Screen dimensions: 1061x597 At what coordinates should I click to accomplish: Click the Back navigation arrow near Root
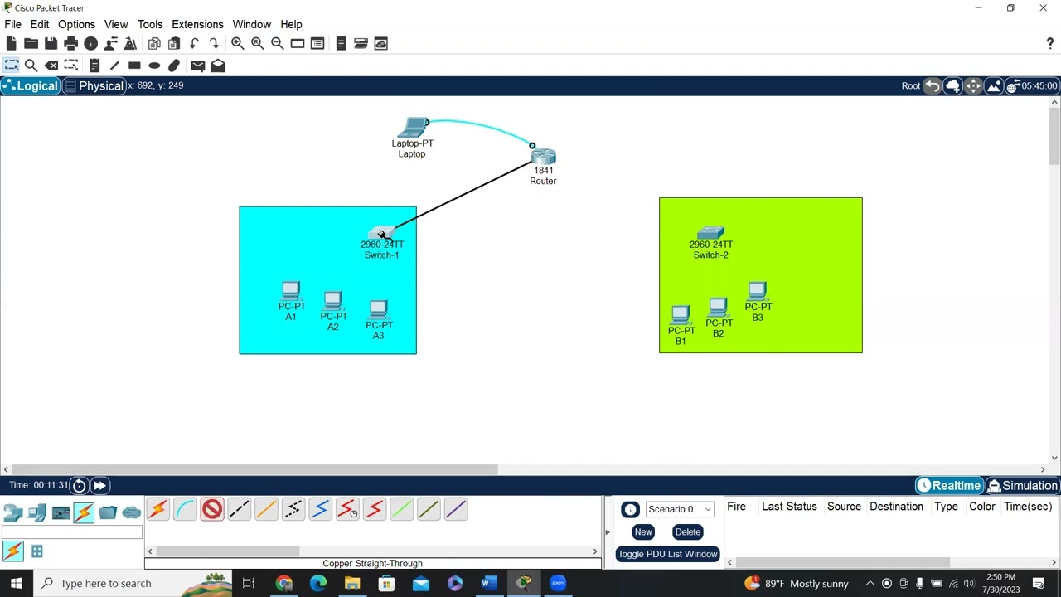tap(933, 86)
